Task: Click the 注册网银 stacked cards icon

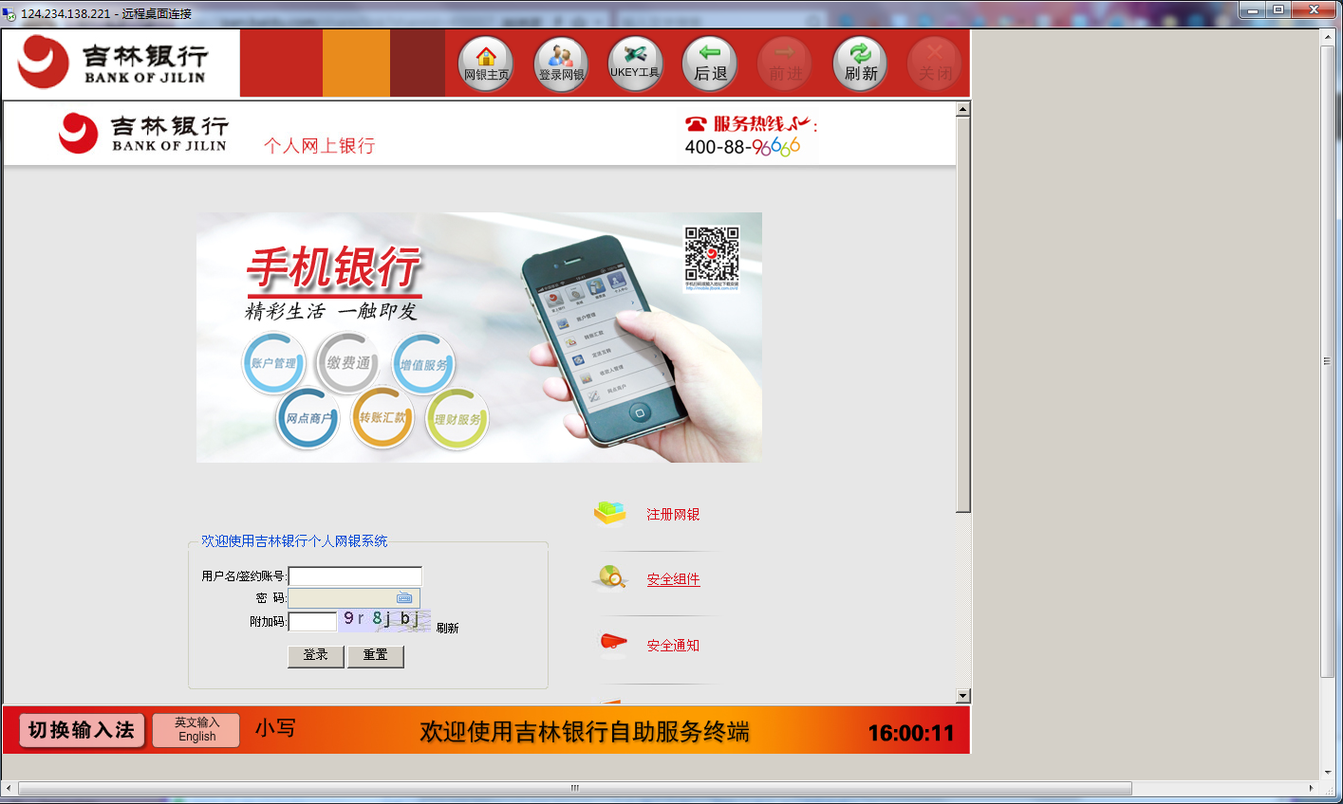Action: tap(610, 513)
